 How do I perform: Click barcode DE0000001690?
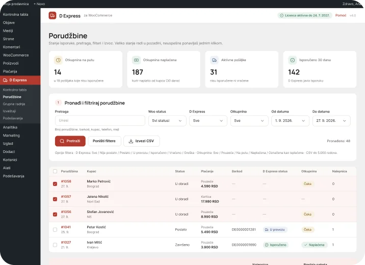point(244,245)
